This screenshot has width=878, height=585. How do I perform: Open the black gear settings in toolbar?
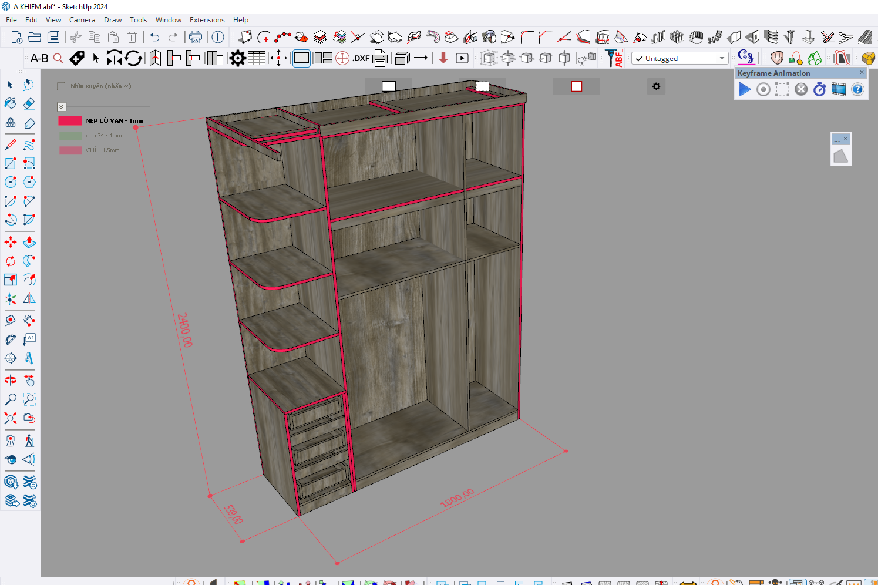pos(237,58)
